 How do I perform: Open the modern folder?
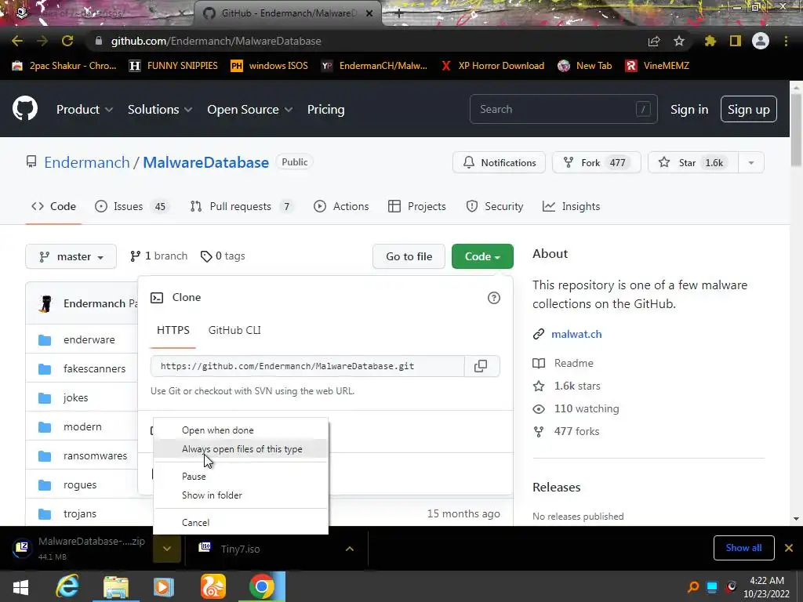[x=82, y=426]
